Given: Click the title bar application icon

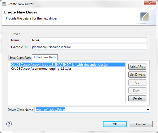Looking at the screenshot, I should click(x=4, y=4).
